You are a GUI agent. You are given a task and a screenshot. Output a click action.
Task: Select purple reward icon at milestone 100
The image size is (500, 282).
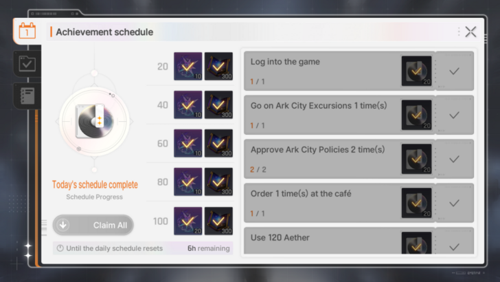(x=187, y=221)
